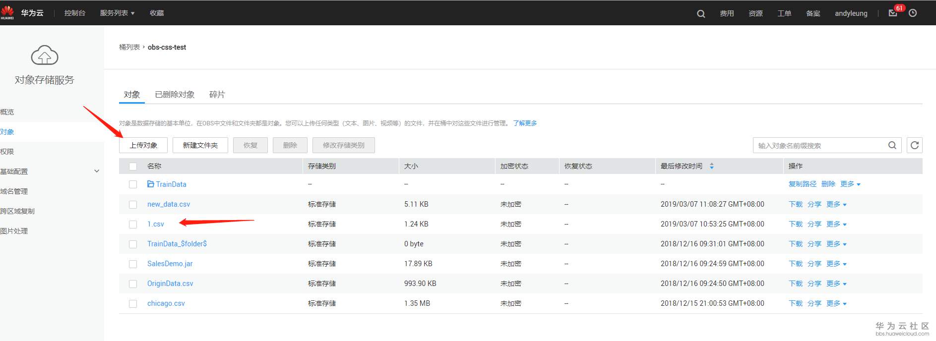Open 工单 in top navigation

pos(784,13)
